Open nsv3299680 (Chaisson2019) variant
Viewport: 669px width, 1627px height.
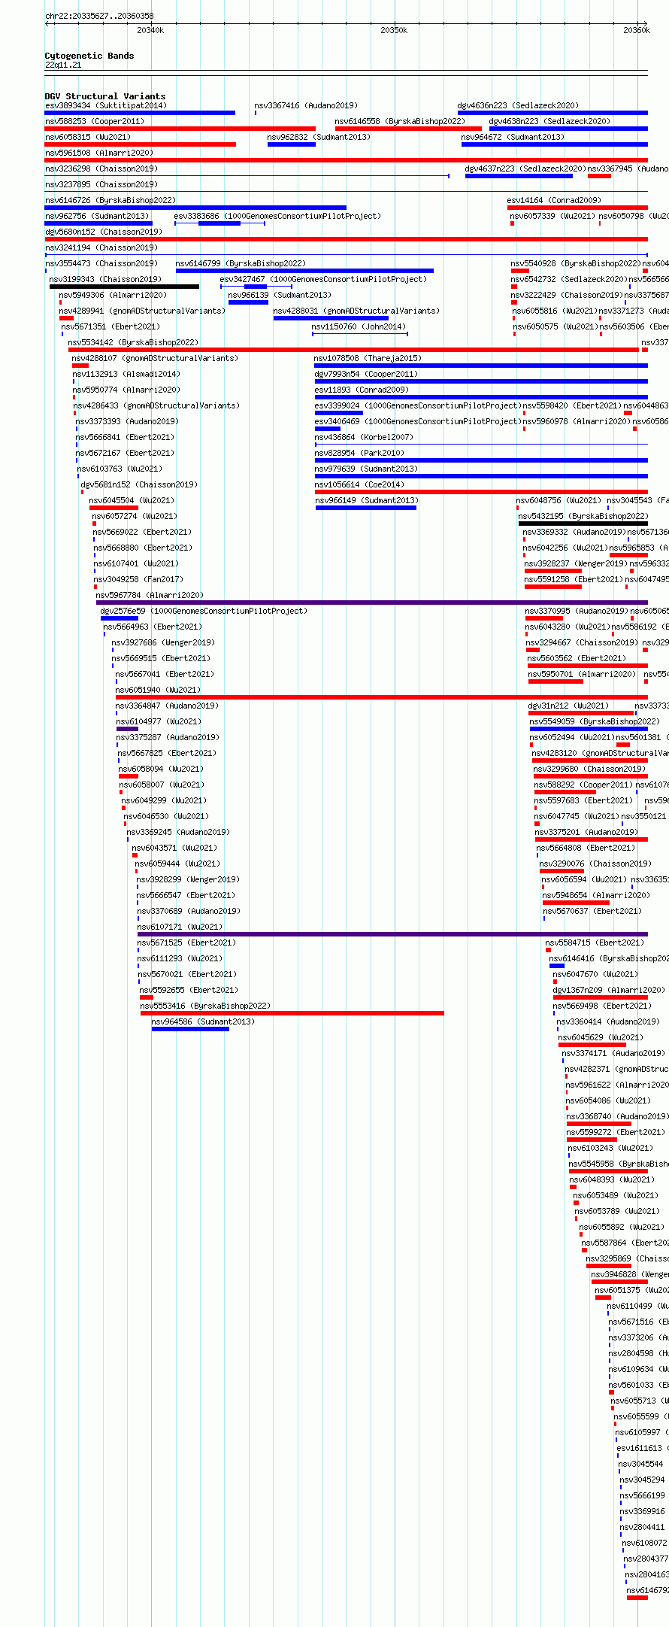[589, 769]
